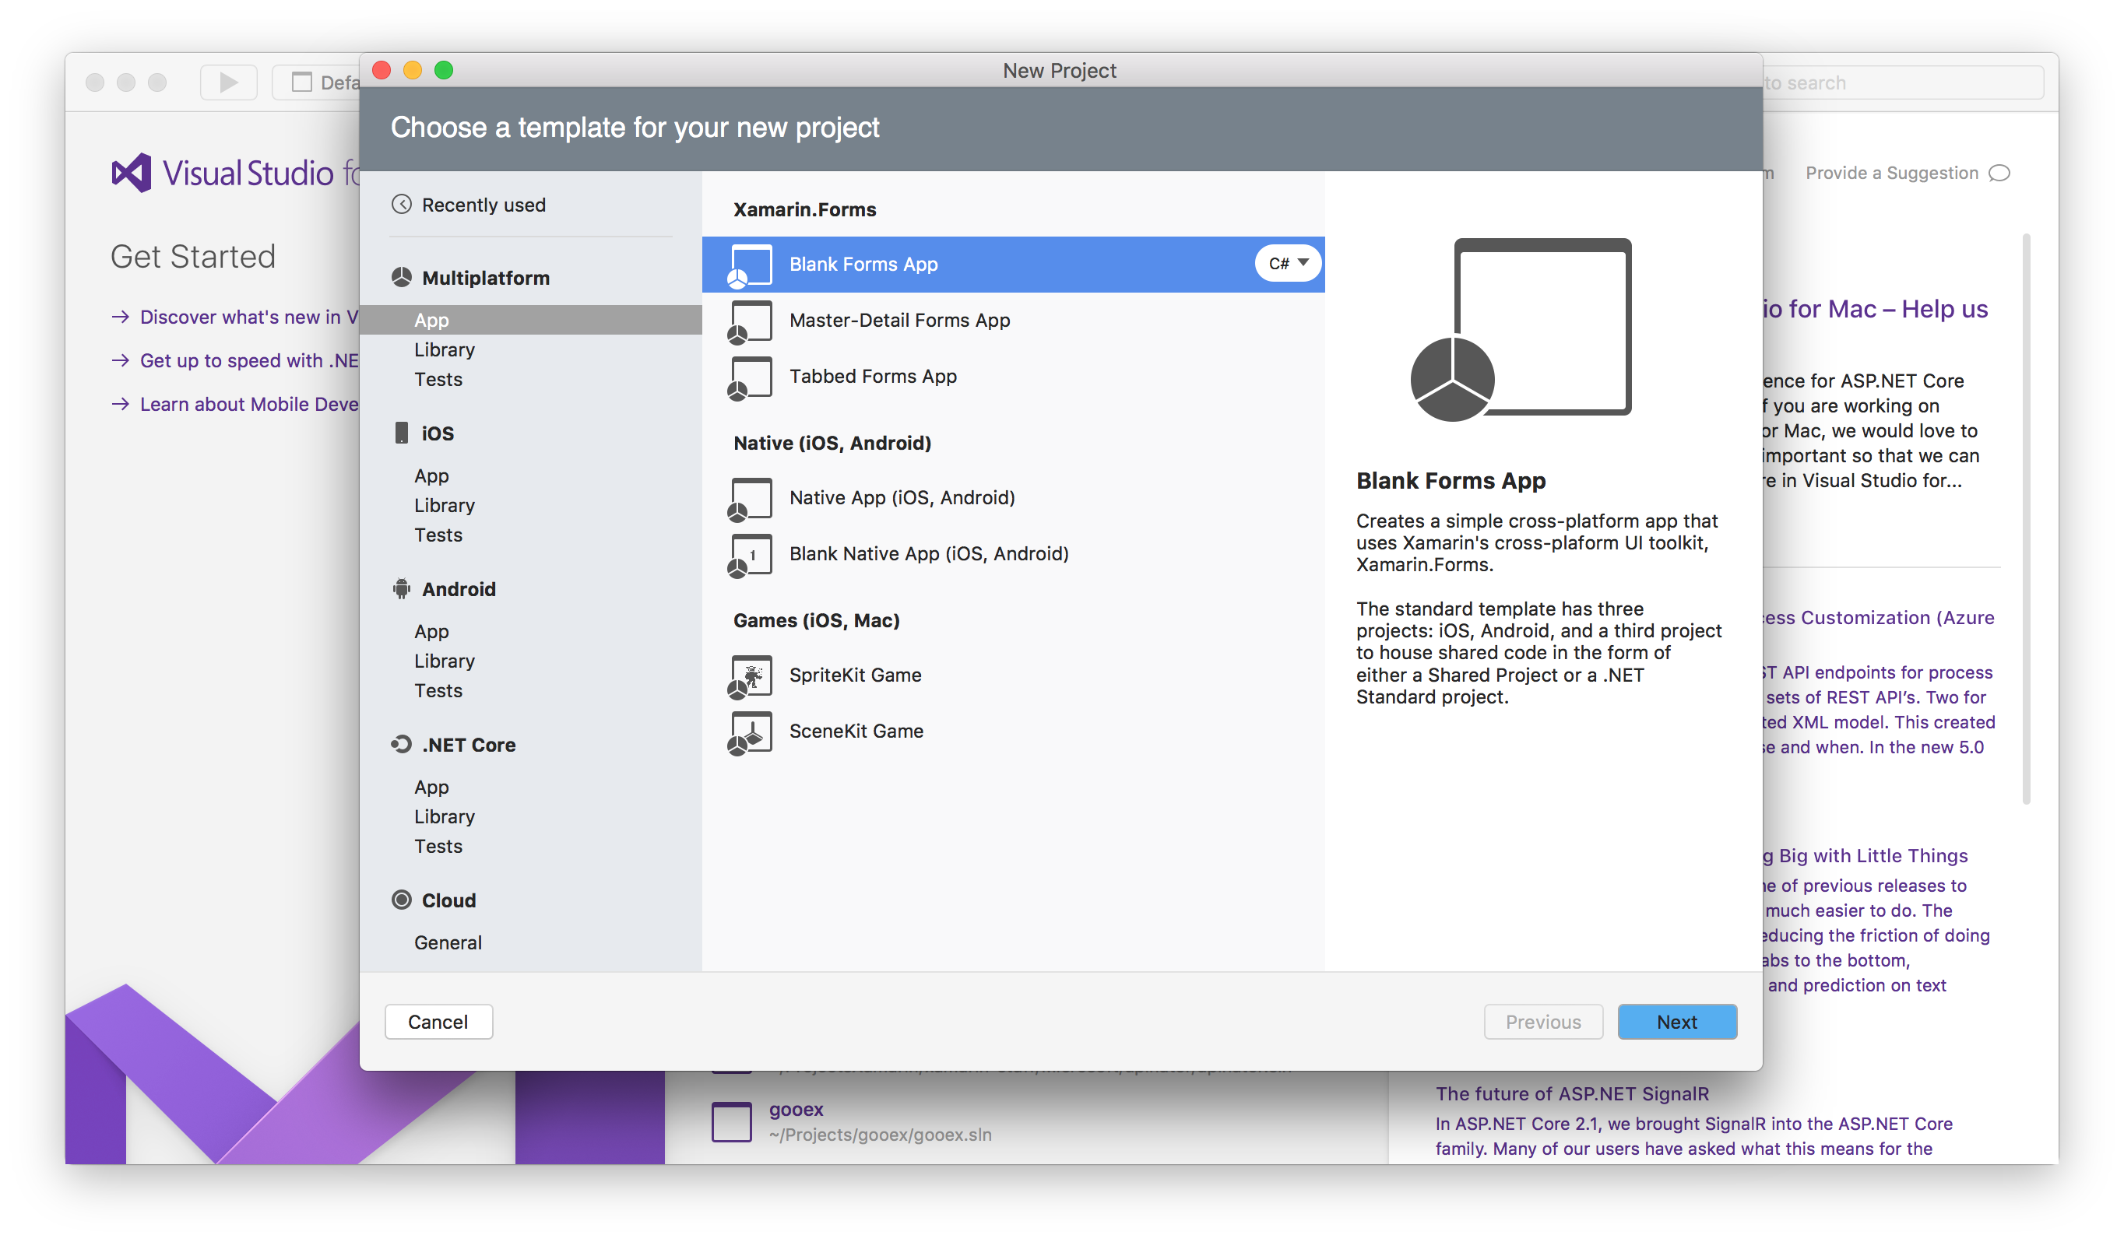
Task: Click the Provide a Suggestion speech bubble icon
Action: click(x=2000, y=174)
